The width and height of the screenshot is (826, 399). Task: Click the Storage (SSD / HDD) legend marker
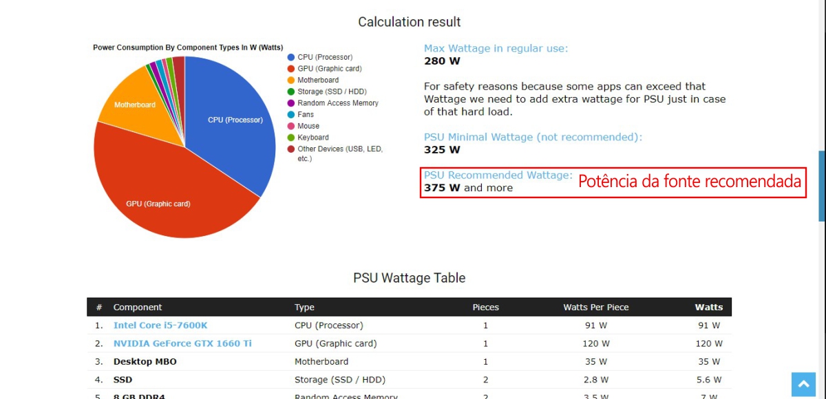(291, 91)
